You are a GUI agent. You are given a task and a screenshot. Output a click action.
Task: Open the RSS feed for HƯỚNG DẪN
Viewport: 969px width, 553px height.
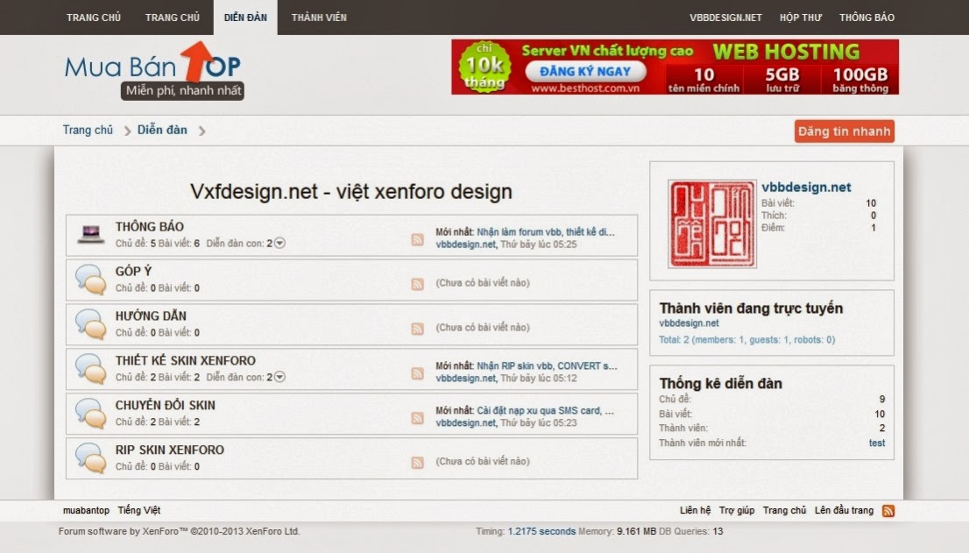418,329
